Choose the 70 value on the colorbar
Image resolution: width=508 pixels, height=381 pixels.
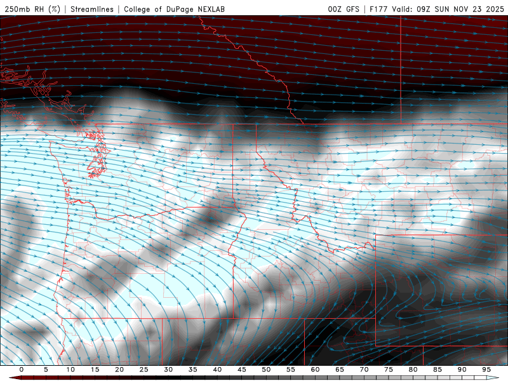pyautogui.click(x=364, y=370)
